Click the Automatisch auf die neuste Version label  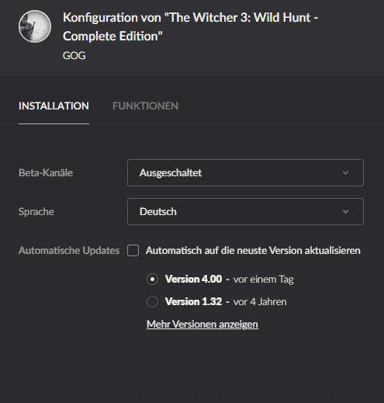click(253, 250)
